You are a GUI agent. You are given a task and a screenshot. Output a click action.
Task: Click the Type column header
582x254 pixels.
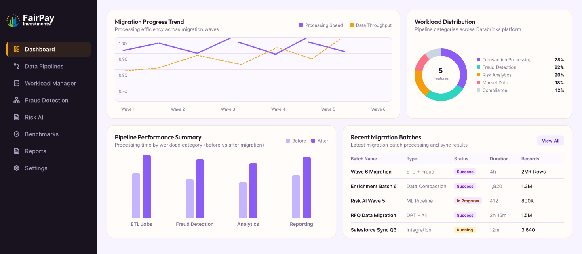click(x=412, y=159)
